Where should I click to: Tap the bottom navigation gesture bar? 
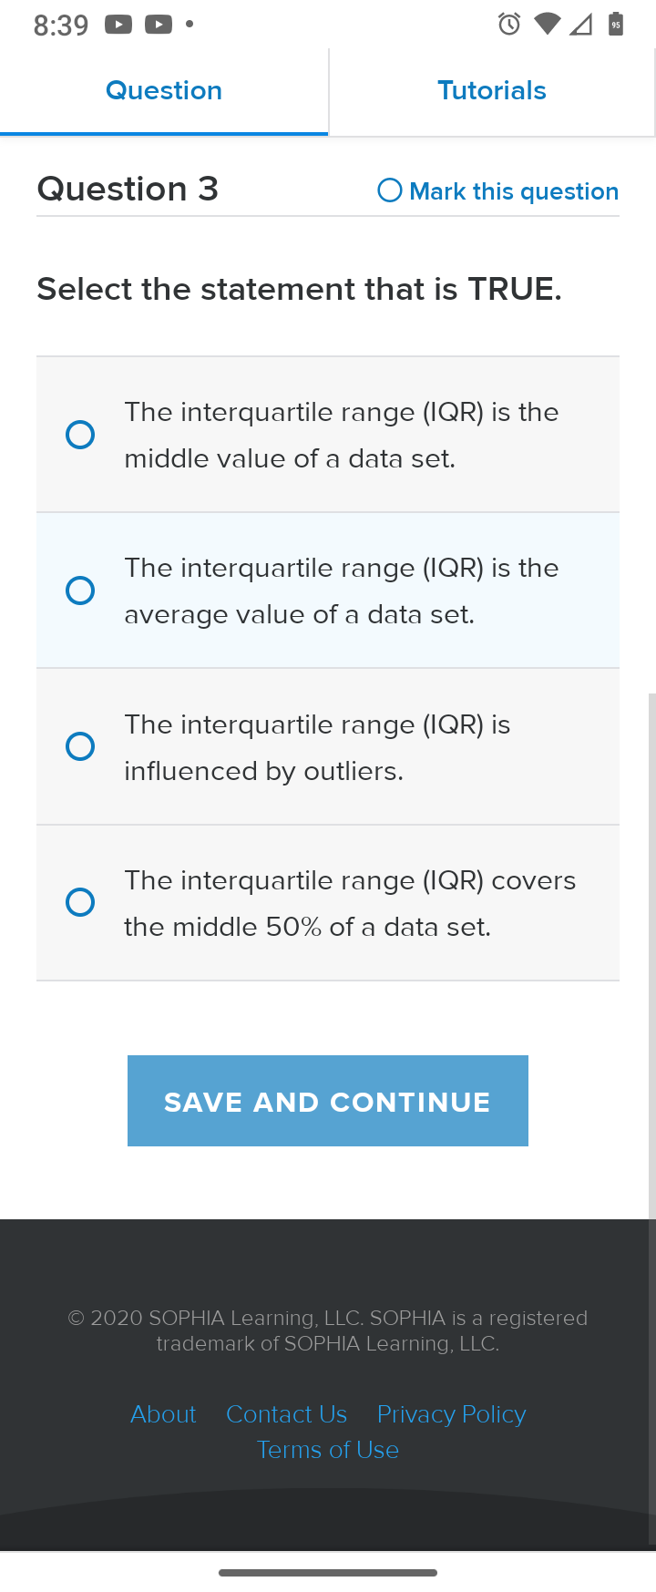pyautogui.click(x=328, y=1572)
